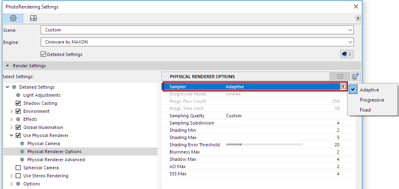Screen dimensions: 399x189
Task: Switch to the size settings tab icon
Action: pyautogui.click(x=33, y=18)
